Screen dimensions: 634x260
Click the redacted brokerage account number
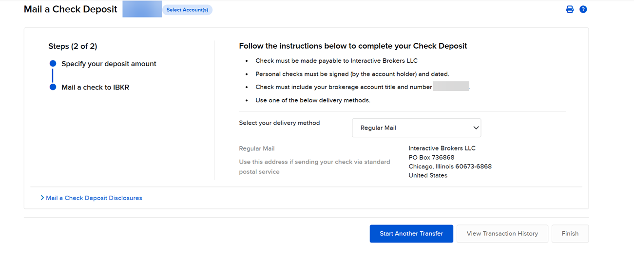click(451, 87)
